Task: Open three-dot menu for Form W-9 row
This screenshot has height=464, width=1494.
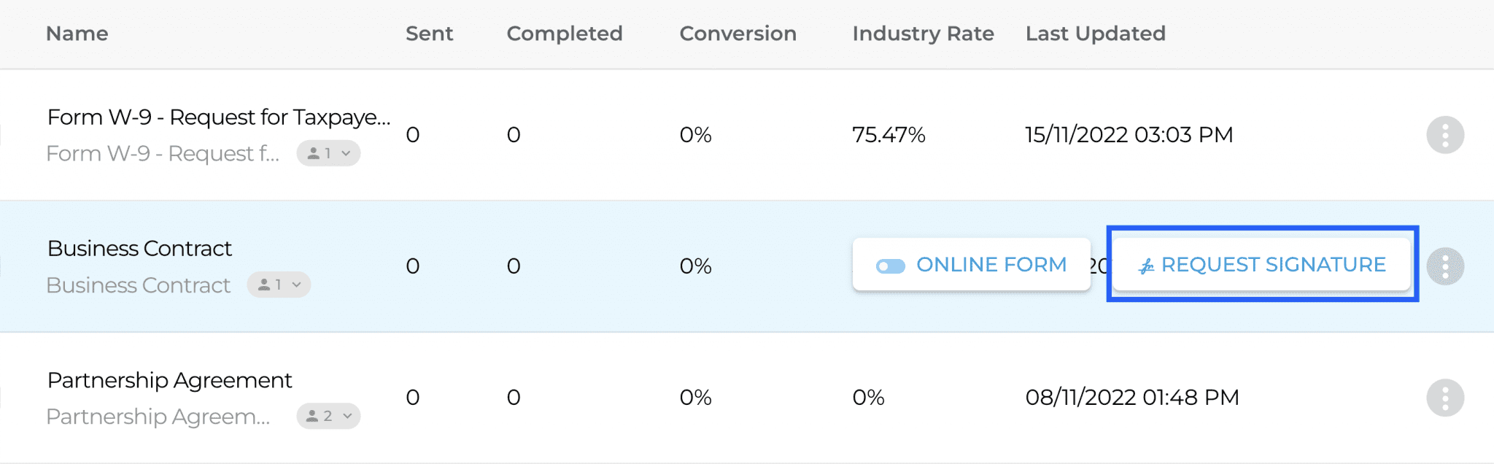Action: coord(1445,135)
